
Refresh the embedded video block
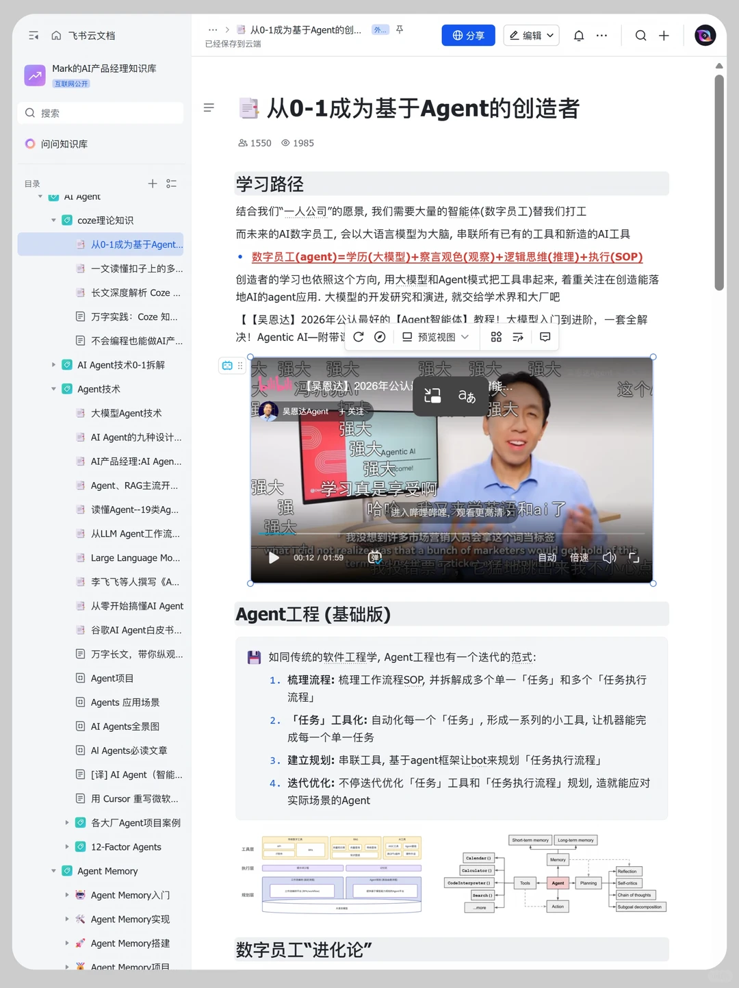(359, 337)
